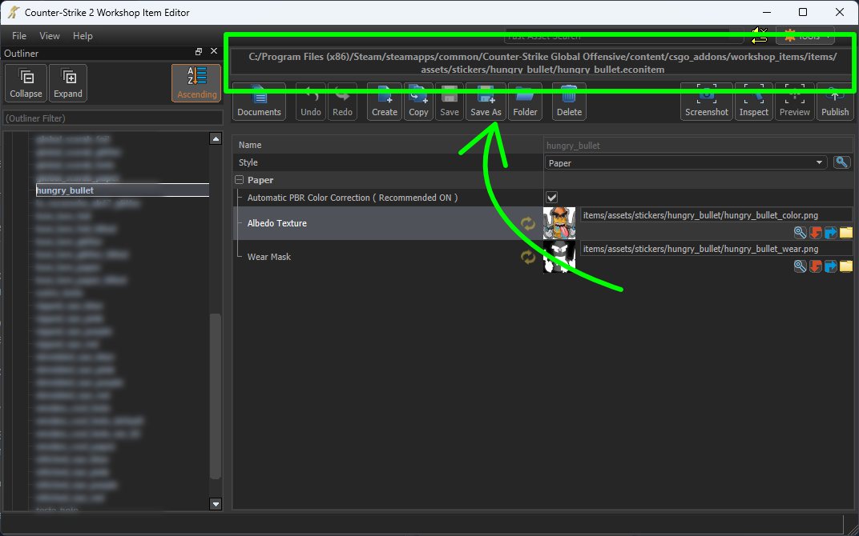The image size is (859, 536).
Task: Click the Redo toolbar button
Action: 342,102
